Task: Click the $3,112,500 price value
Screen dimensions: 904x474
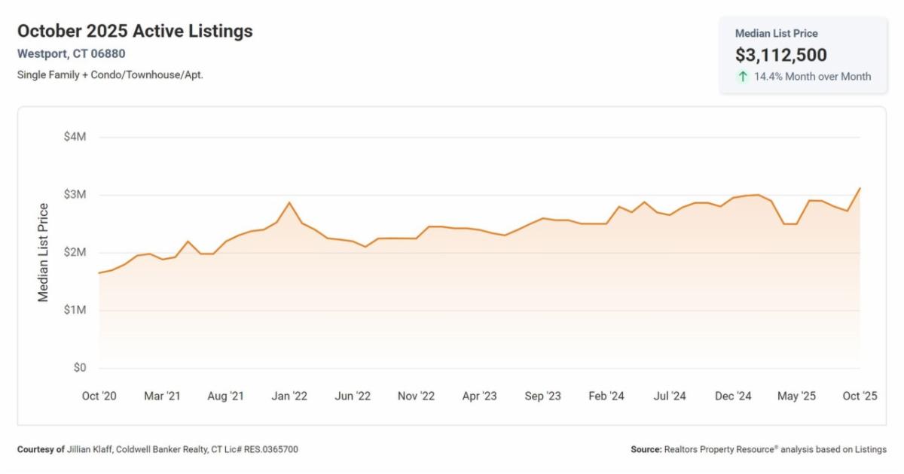Action: 780,55
